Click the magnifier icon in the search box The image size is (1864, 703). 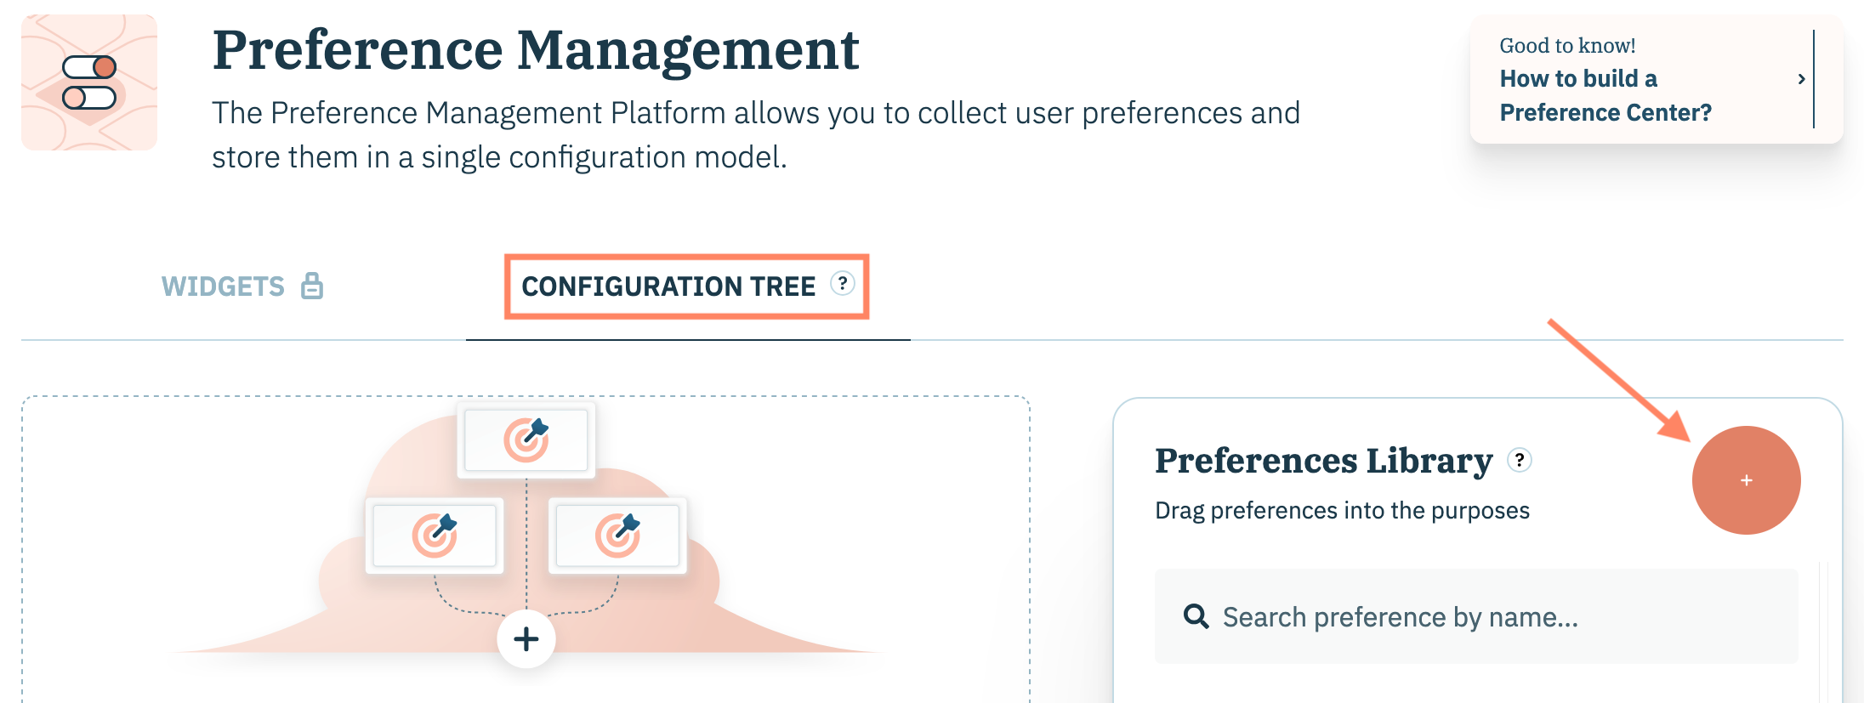(1196, 616)
